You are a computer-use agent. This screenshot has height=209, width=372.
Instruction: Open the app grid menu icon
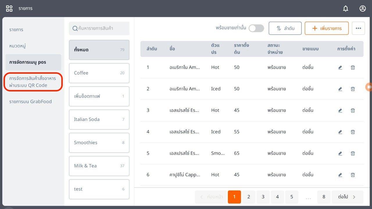[9, 8]
